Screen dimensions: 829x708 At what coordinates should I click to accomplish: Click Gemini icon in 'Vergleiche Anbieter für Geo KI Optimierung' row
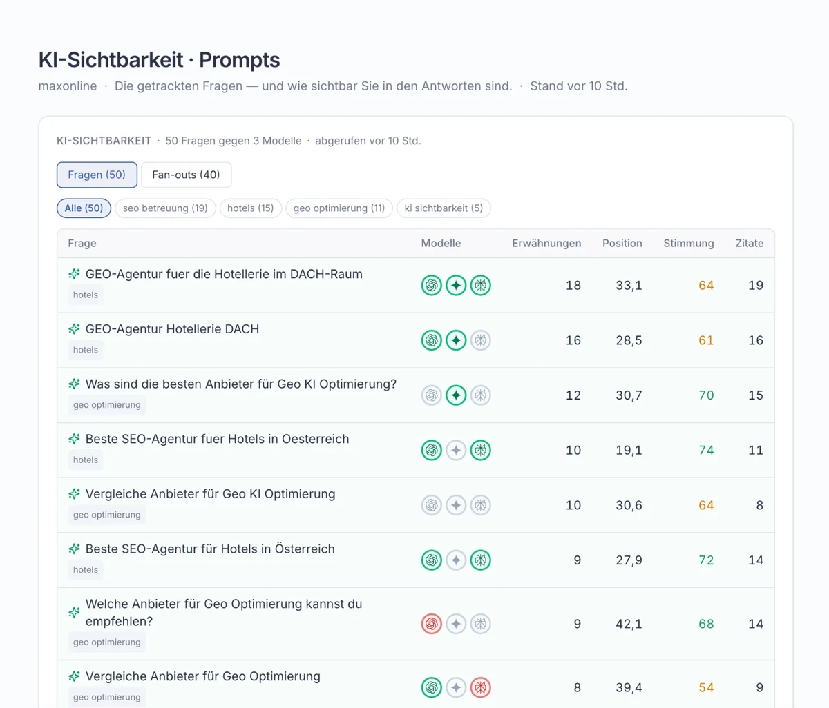click(x=456, y=505)
